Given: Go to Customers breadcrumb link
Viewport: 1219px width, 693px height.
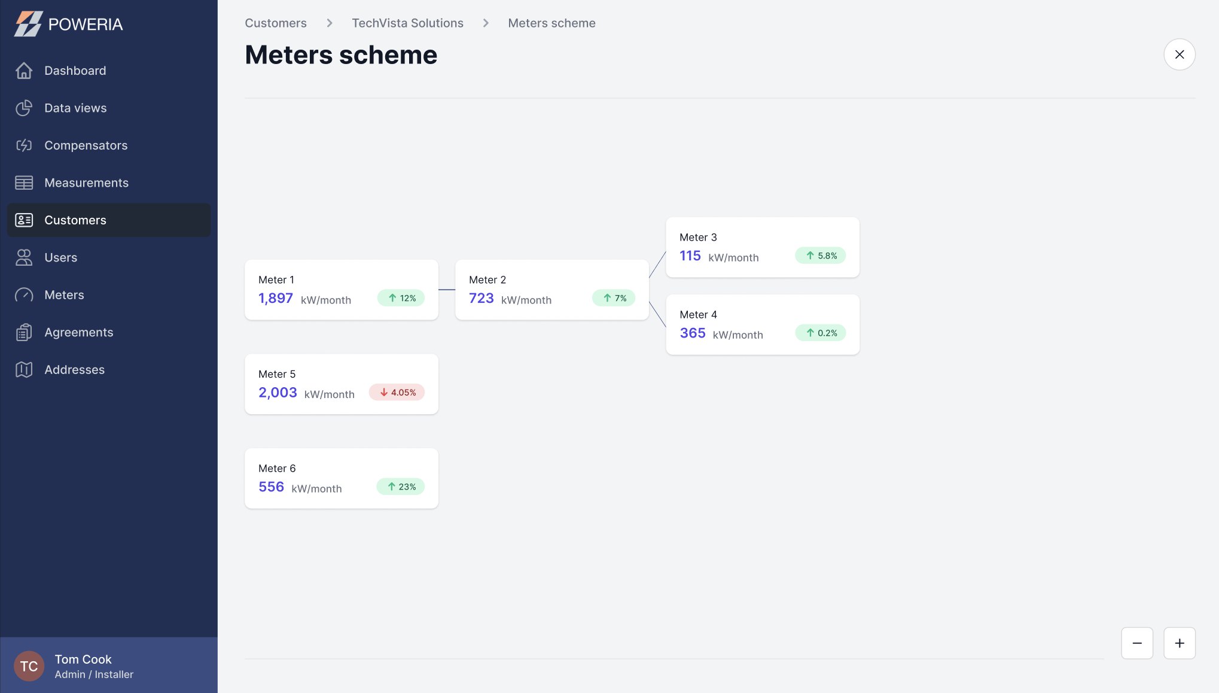Looking at the screenshot, I should tap(276, 23).
